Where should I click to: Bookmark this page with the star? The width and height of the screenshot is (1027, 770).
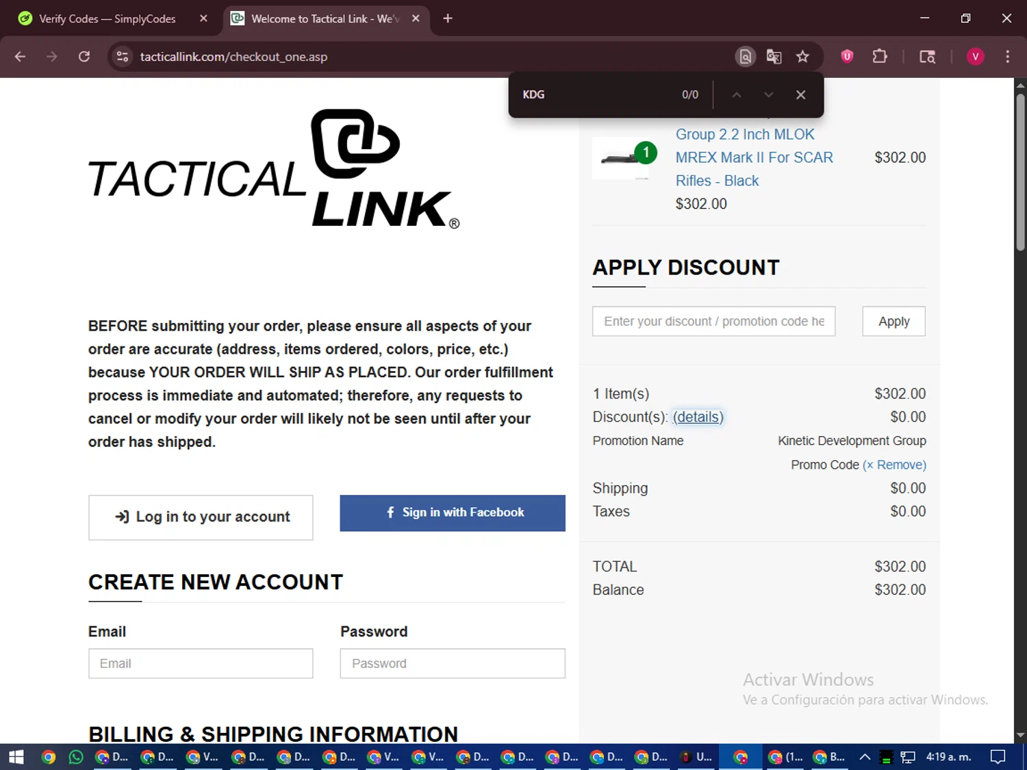coord(803,57)
